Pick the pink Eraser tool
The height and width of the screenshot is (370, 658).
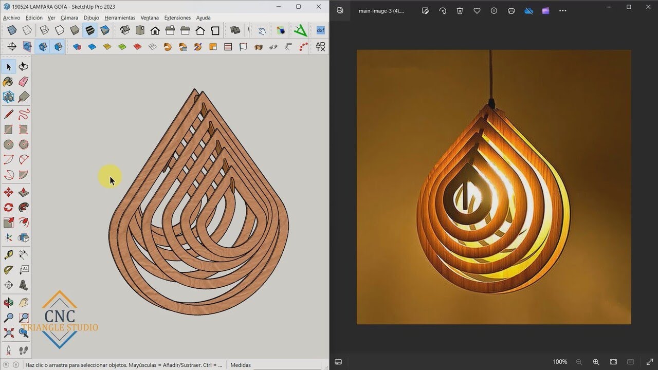(x=24, y=82)
